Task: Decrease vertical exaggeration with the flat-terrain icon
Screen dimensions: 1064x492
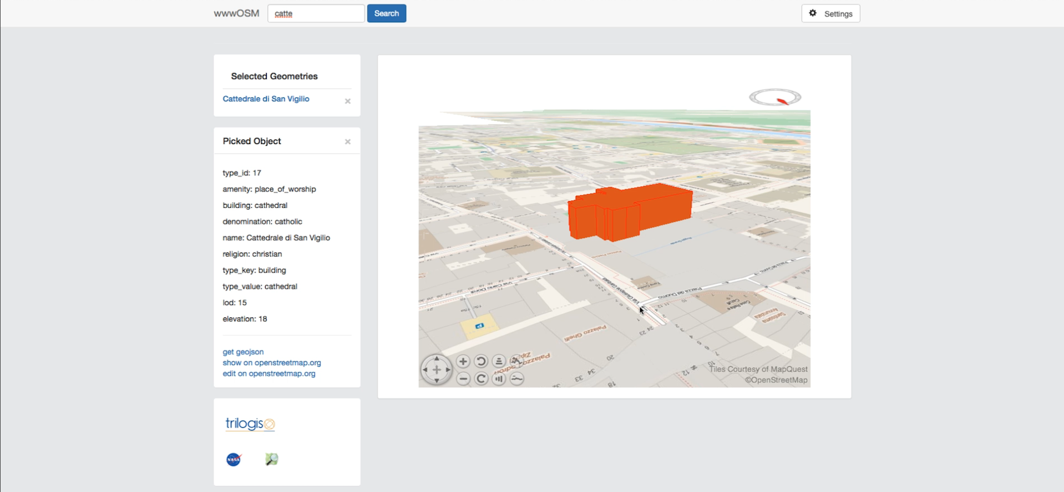Action: (x=516, y=379)
